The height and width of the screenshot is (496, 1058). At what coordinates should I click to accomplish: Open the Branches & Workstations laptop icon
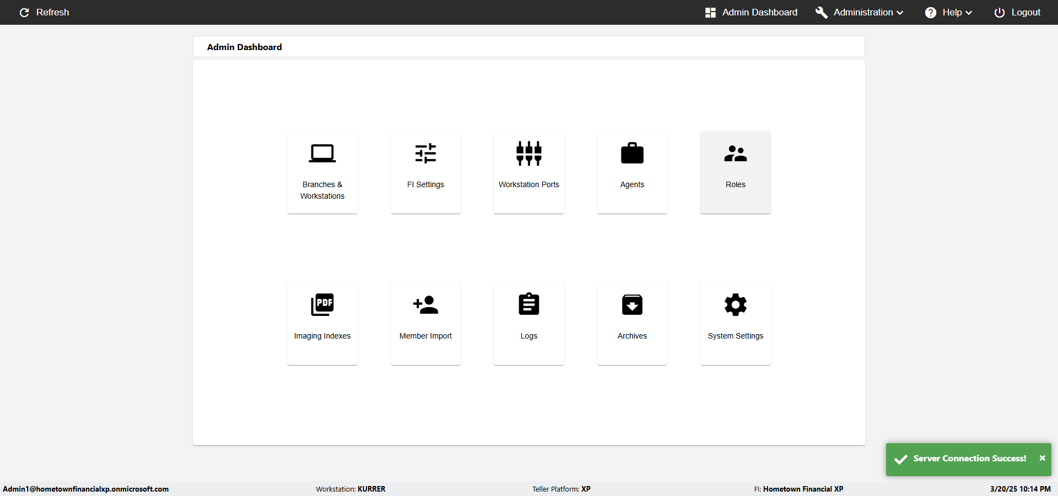coord(322,154)
